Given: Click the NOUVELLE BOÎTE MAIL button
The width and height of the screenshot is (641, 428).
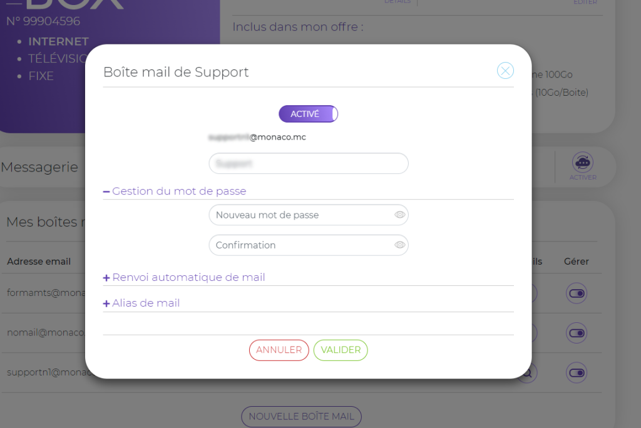Looking at the screenshot, I should pyautogui.click(x=301, y=416).
